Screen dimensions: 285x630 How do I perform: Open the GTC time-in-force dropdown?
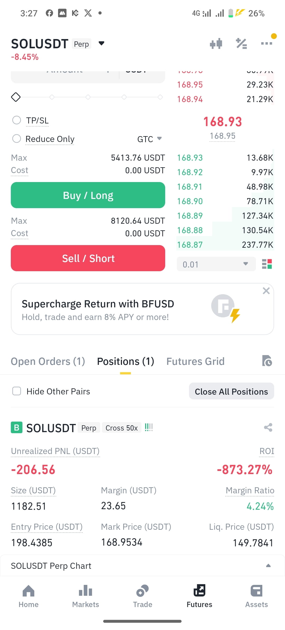click(149, 139)
